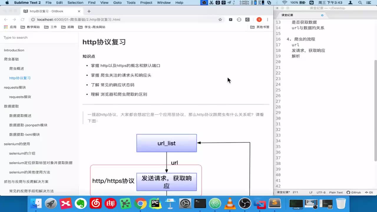
Task: Open Wi-Fi status menu
Action: point(285,3)
